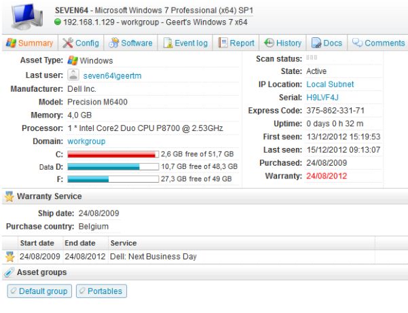Click the Data D: drive usage bar
This screenshot has width=408, height=313.
pos(113,166)
